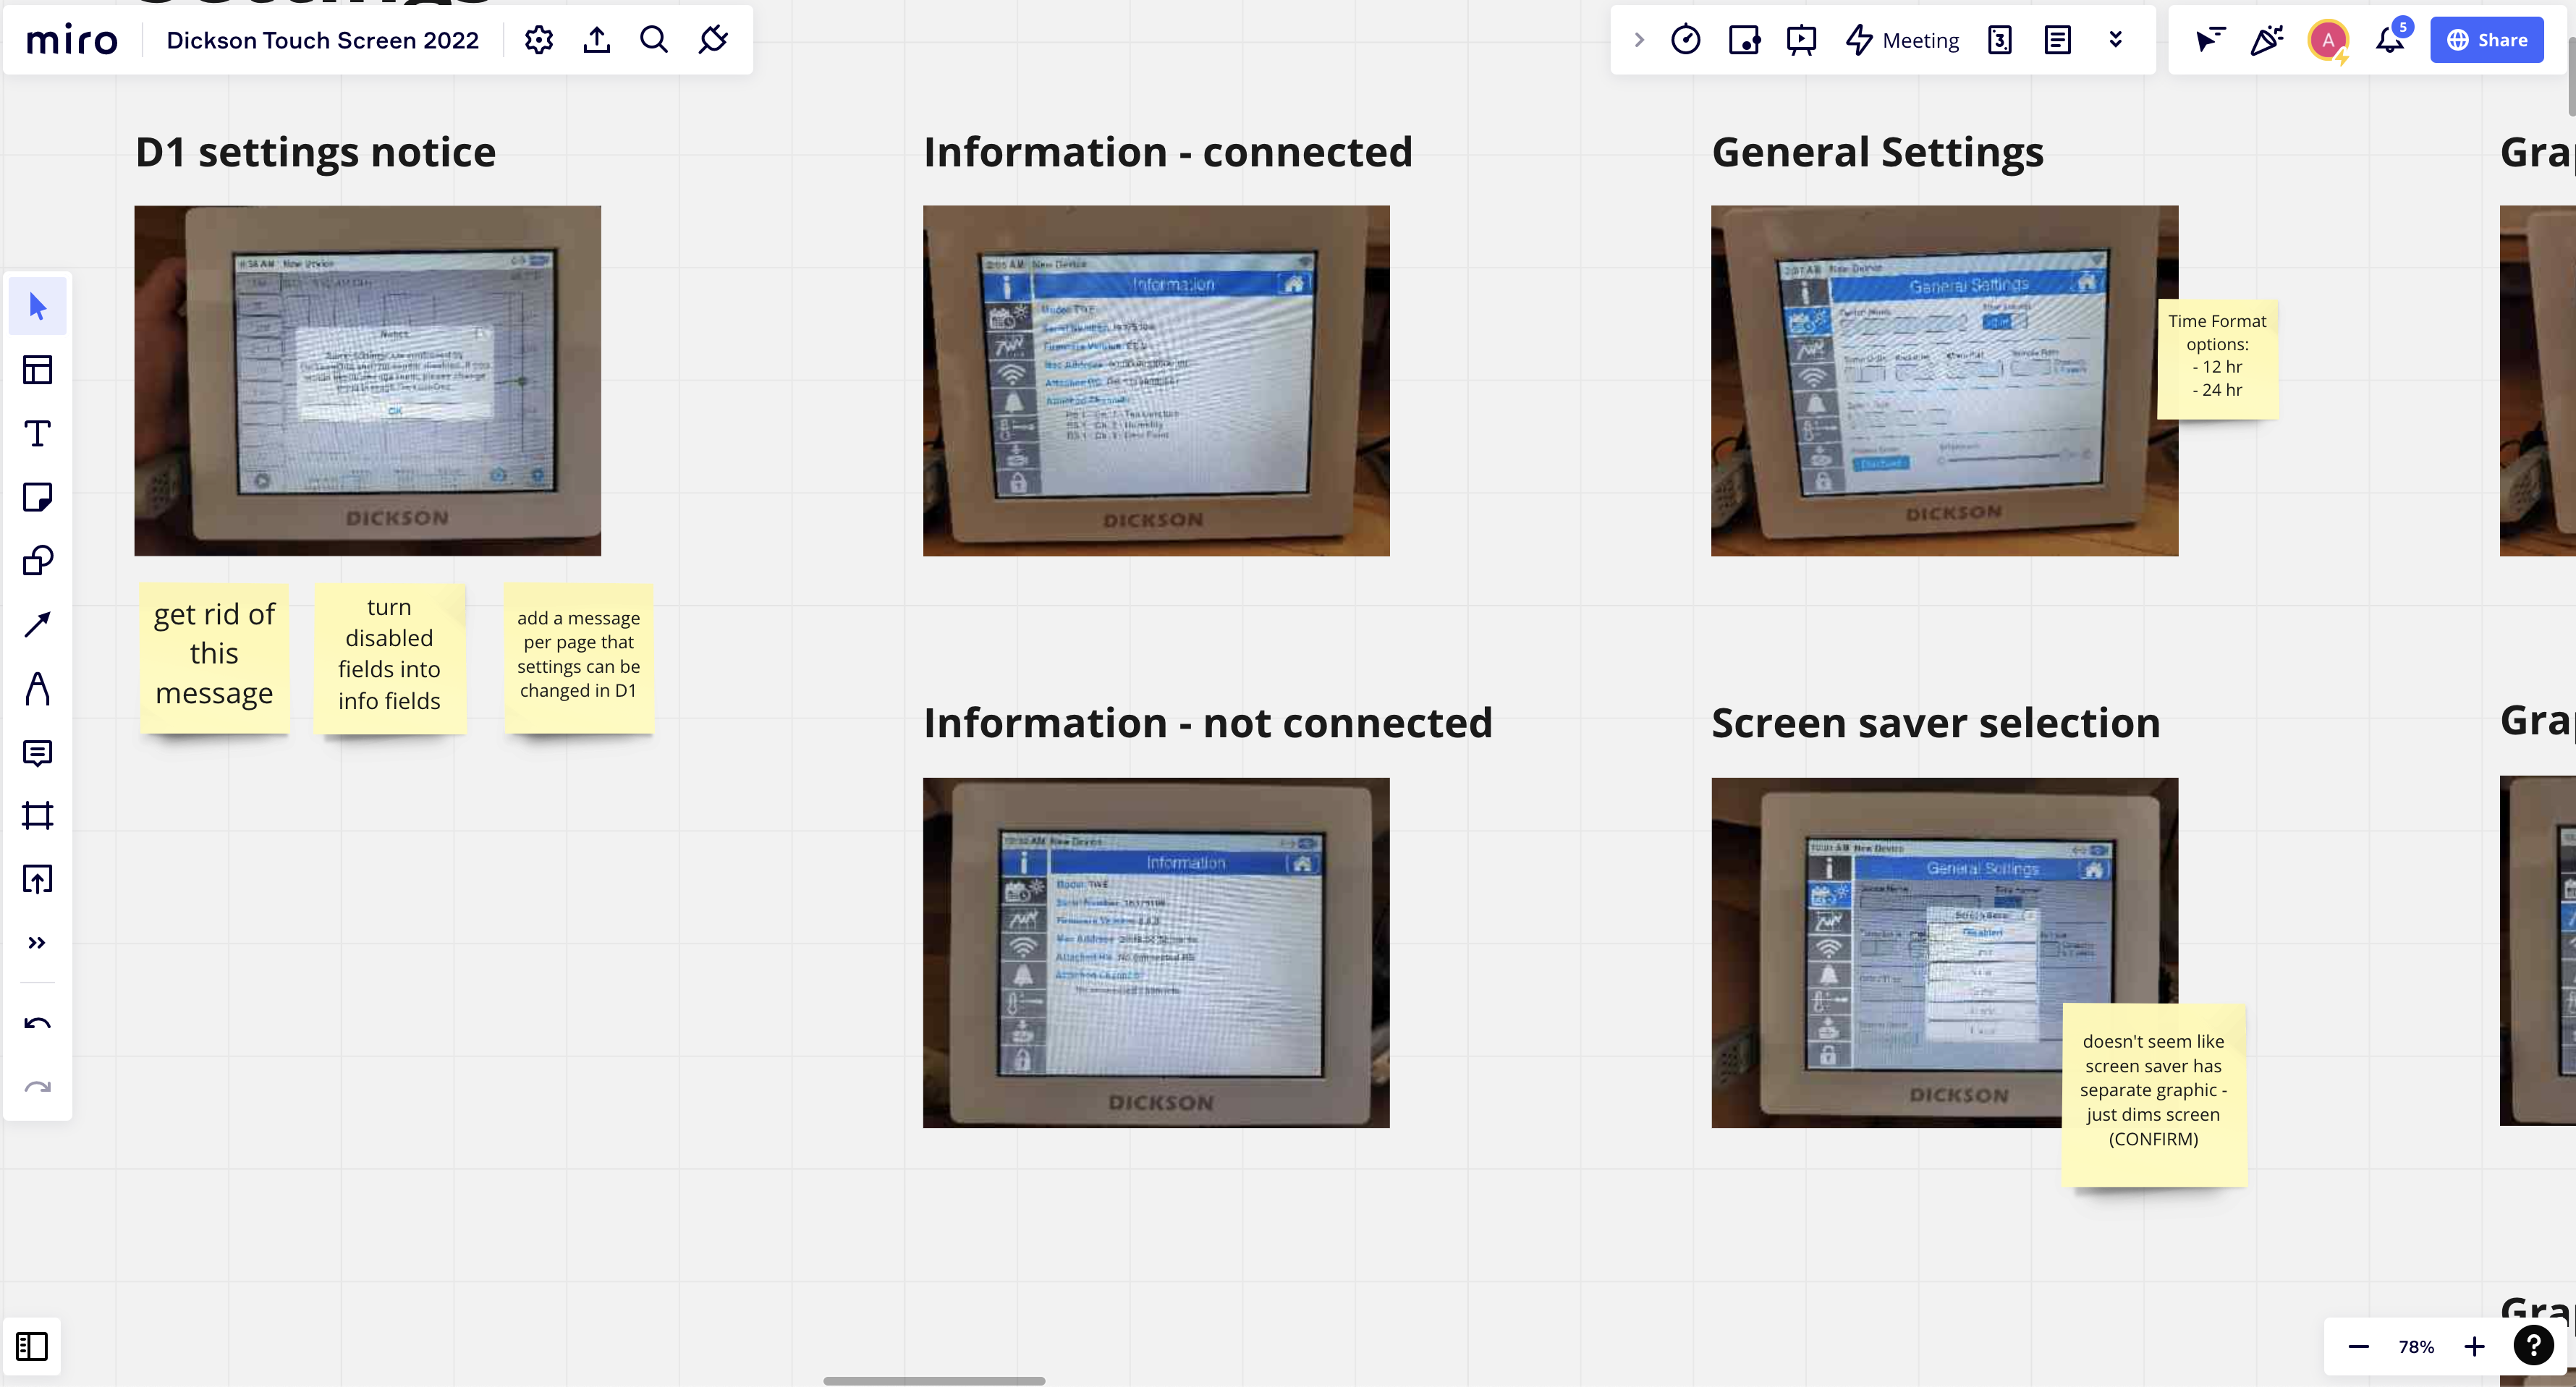This screenshot has width=2576, height=1387.
Task: Zoom in with plus button
Action: pyautogui.click(x=2474, y=1347)
